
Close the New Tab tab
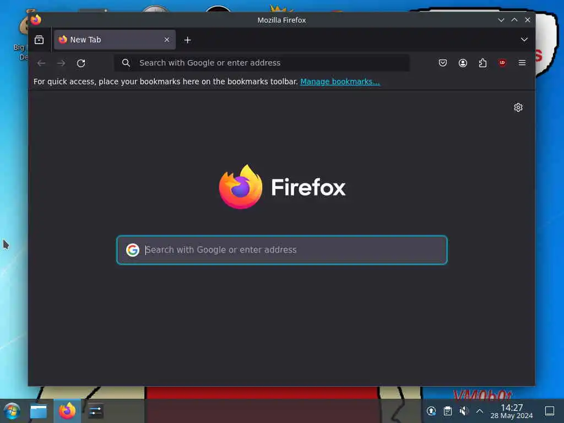tap(166, 40)
